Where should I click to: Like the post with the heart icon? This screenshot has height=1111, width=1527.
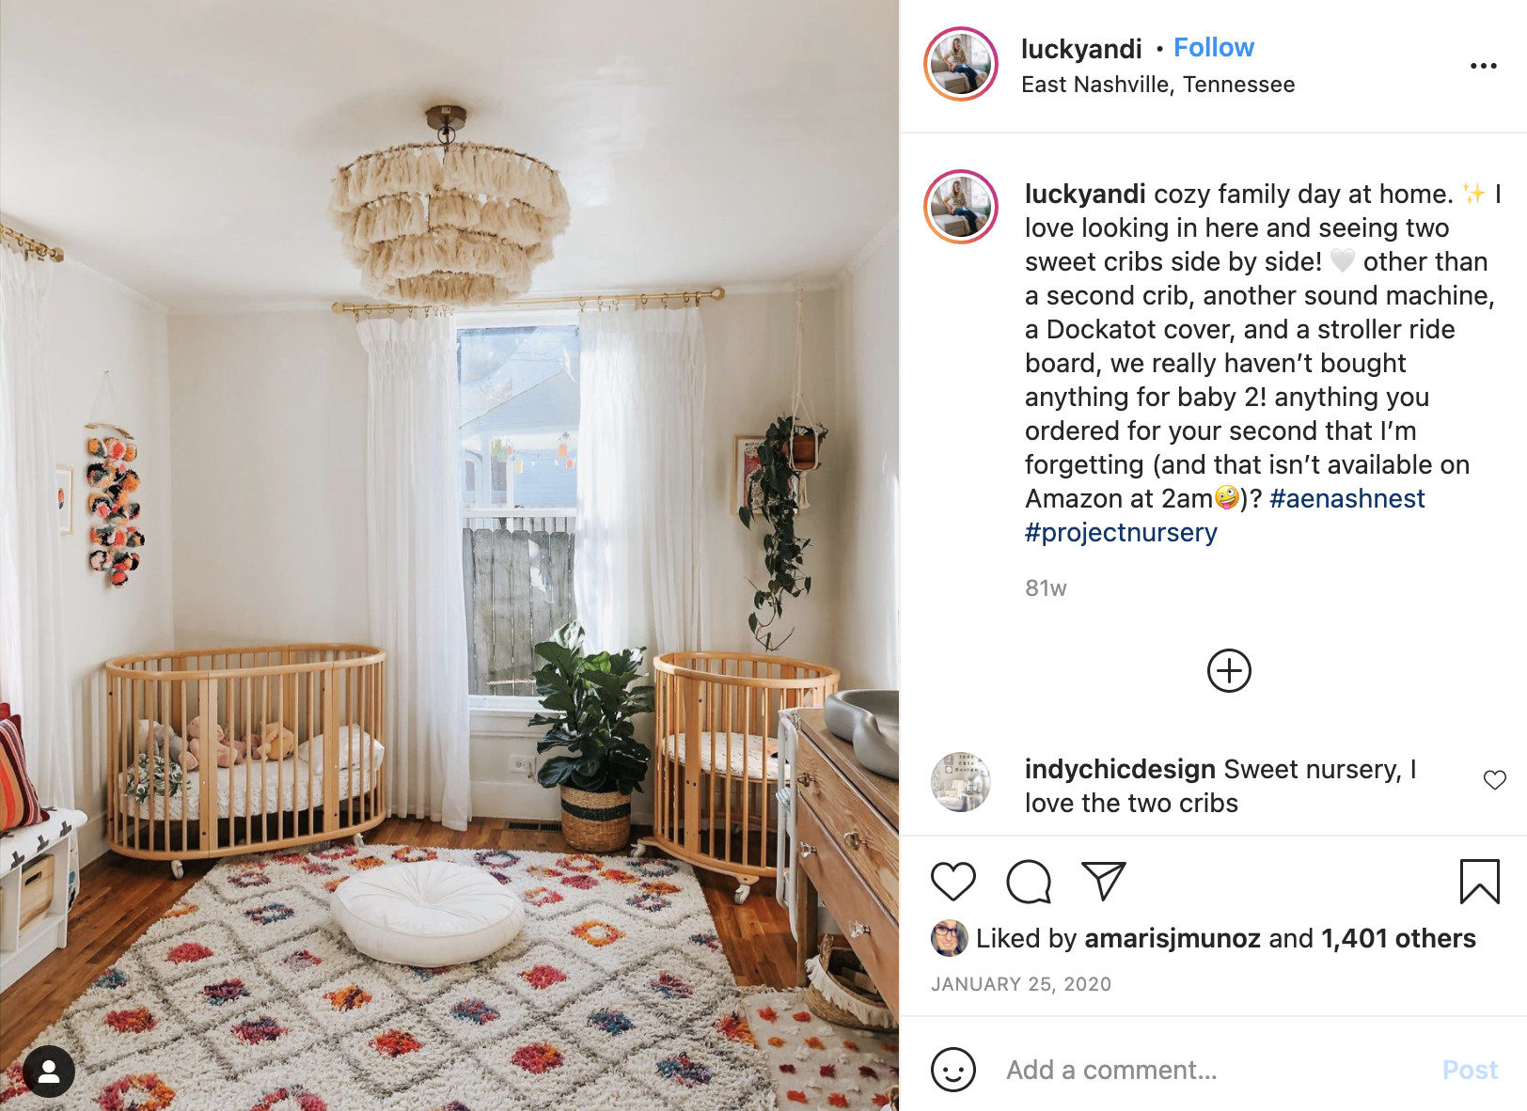[952, 882]
